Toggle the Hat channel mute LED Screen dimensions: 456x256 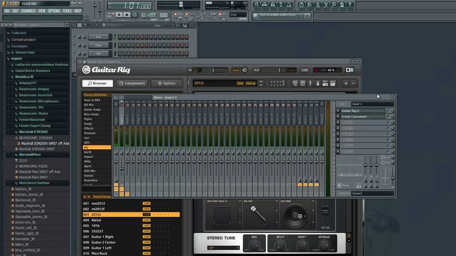click(x=75, y=53)
